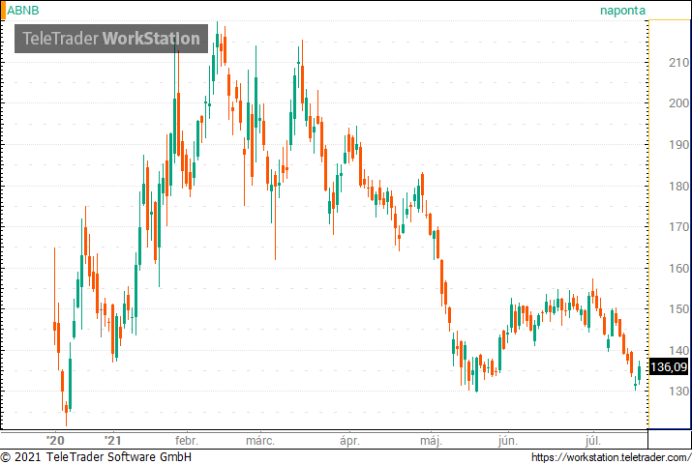Click the '20 year marker on time axis
The height and width of the screenshot is (465, 692).
55,440
